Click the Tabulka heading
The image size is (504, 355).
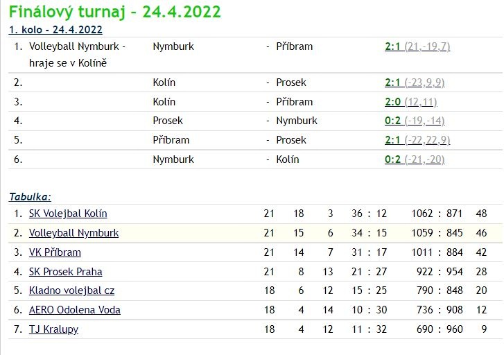pos(30,197)
